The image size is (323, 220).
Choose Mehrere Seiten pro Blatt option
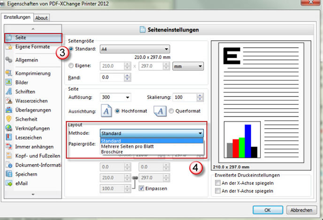[152, 146]
